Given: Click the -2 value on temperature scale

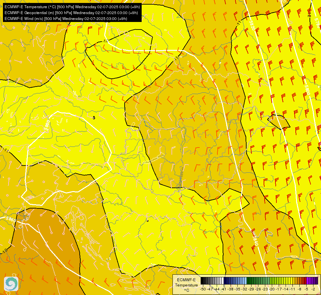Looking at the screenshot, I should click(x=313, y=289).
